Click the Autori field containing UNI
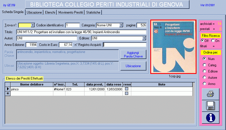This screenshot has height=130, width=226. click(47, 38)
